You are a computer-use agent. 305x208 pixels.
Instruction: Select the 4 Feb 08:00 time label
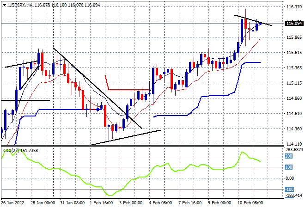(160, 203)
